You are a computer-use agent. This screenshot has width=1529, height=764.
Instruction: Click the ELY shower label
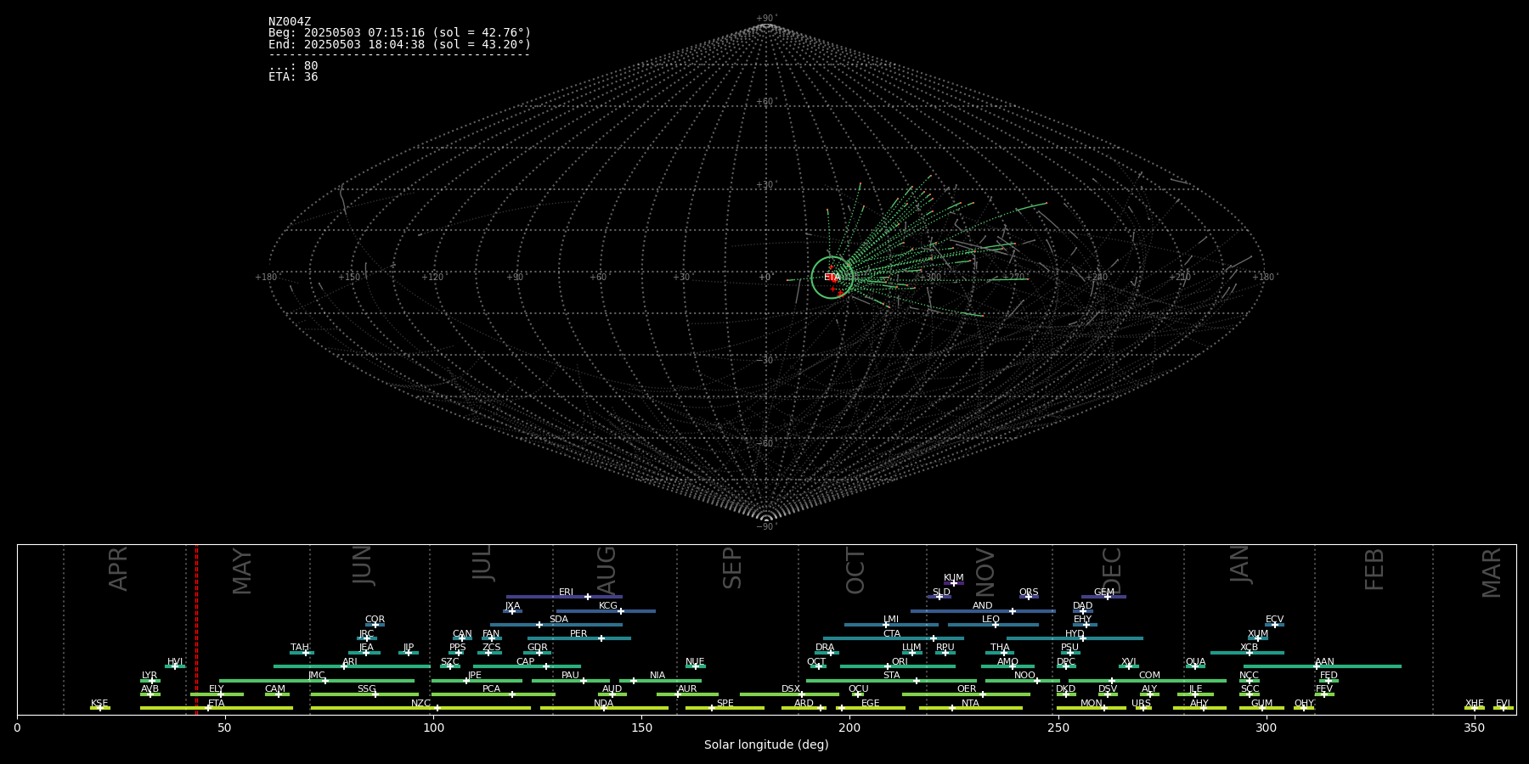click(217, 689)
